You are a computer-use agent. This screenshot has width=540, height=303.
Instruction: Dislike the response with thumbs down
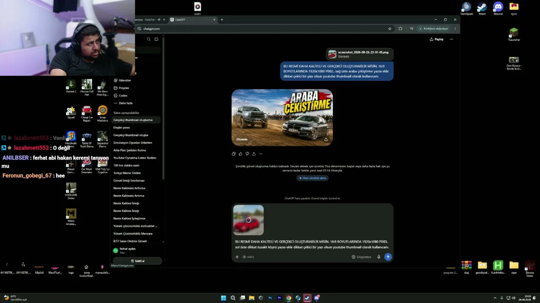click(247, 154)
